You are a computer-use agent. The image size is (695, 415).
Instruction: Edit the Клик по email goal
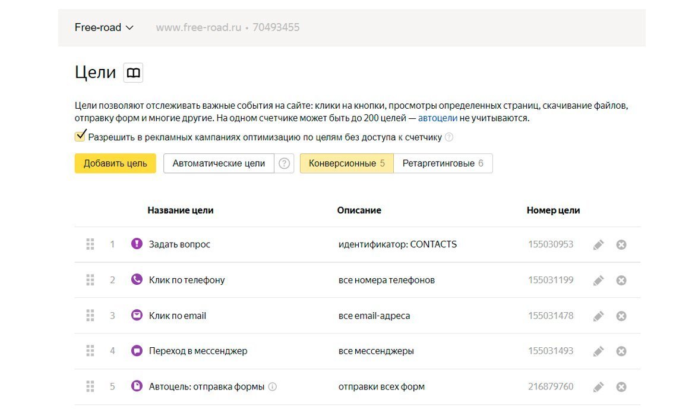(599, 316)
